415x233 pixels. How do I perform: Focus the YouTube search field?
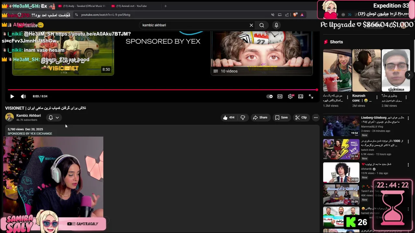(x=195, y=25)
